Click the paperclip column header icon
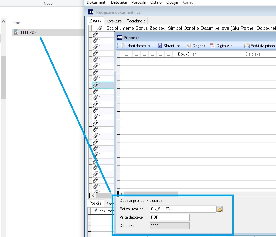The height and width of the screenshot is (237, 276). [x=99, y=28]
